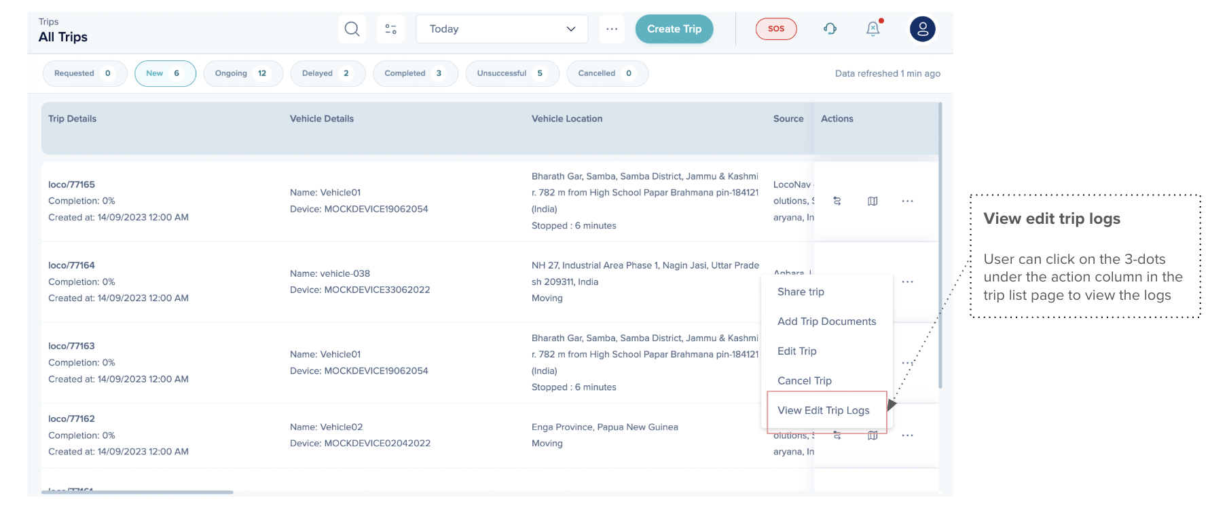This screenshot has width=1210, height=506.
Task: Open three-dots menu beside Create Trip
Action: click(x=612, y=29)
